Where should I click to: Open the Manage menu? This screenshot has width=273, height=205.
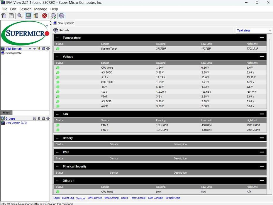(x=40, y=9)
